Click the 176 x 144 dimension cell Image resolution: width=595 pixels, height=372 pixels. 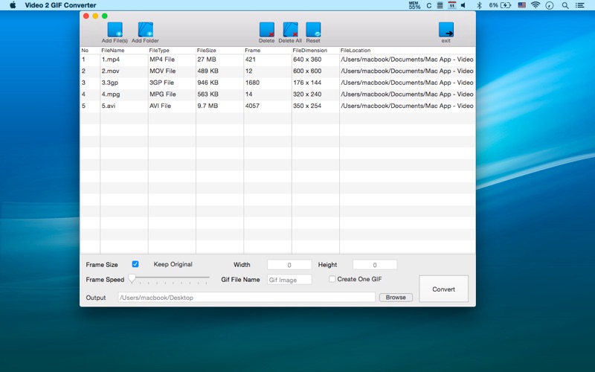point(307,83)
